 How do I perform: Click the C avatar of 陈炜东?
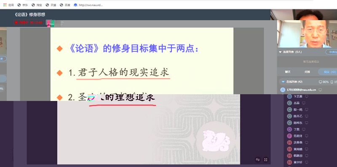click(x=289, y=123)
